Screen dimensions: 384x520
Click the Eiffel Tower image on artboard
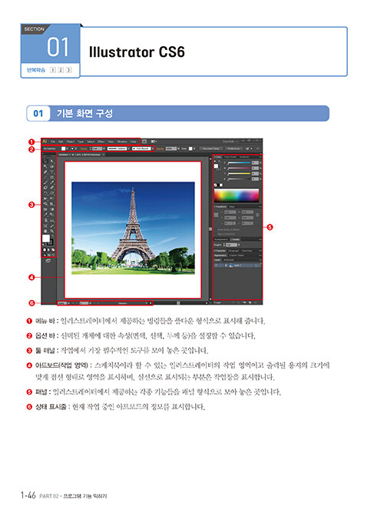(133, 228)
